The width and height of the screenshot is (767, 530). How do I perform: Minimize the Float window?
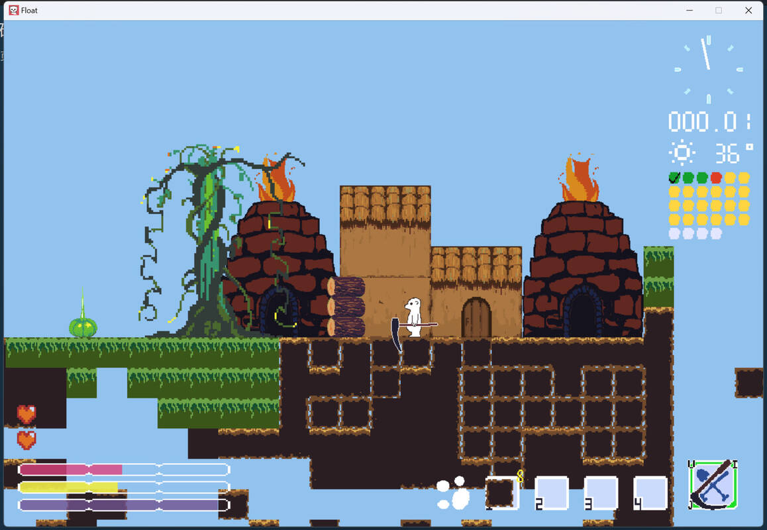(690, 11)
